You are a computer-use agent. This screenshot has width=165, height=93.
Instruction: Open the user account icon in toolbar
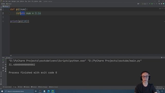coord(138,4)
